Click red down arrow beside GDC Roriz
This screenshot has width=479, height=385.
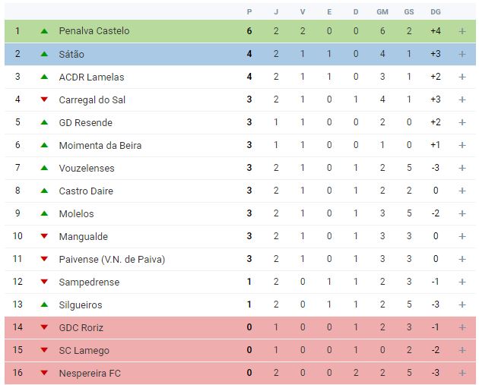point(44,327)
